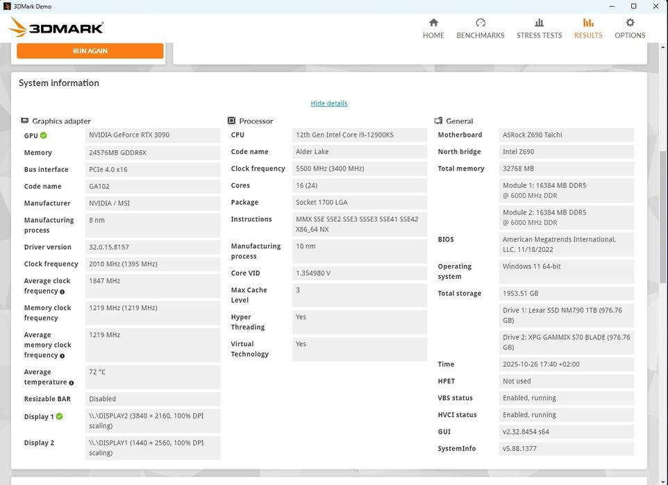Click the scrollbar up arrow
The height and width of the screenshot is (485, 668).
[x=662, y=46]
